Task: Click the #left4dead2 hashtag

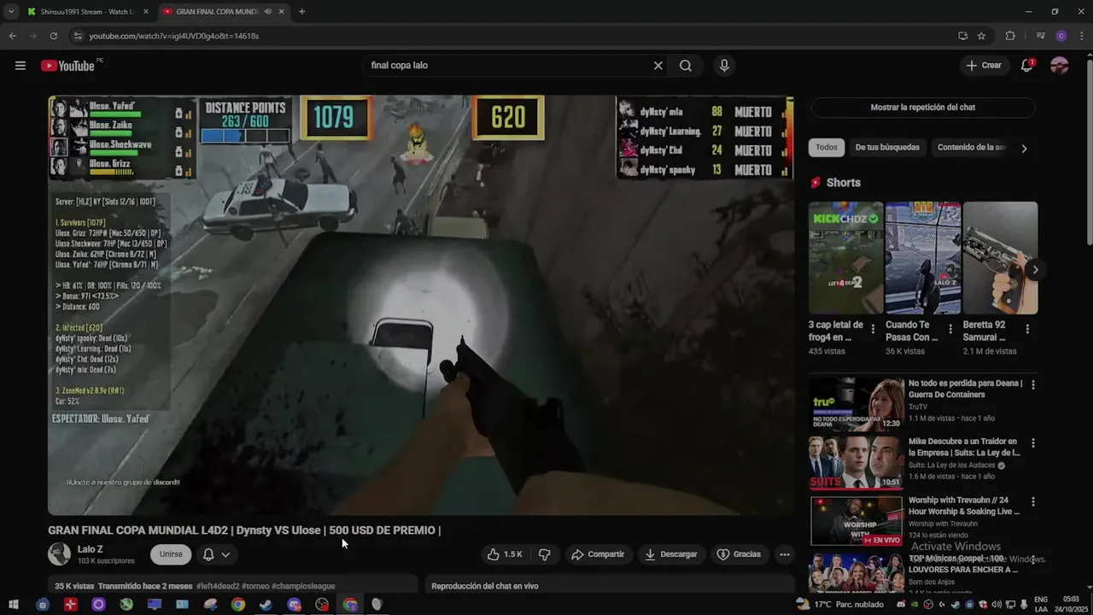Action: pyautogui.click(x=218, y=586)
